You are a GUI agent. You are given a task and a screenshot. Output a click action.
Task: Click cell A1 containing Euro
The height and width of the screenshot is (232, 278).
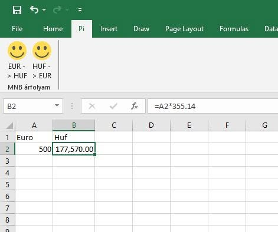click(x=34, y=137)
